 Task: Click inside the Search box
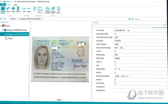pos(150,19)
